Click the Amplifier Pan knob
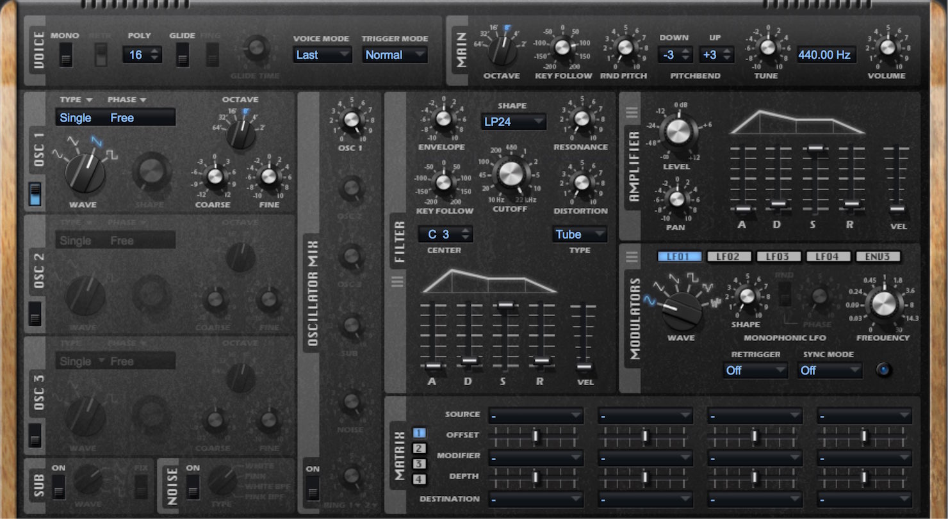Viewport: 948px width, 519px height. pyautogui.click(x=676, y=198)
